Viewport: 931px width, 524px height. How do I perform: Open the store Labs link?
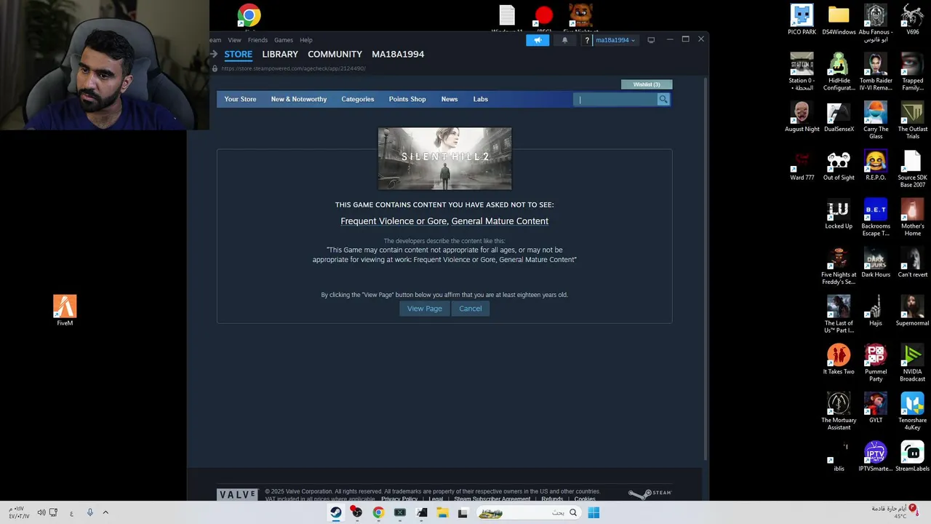(x=481, y=99)
